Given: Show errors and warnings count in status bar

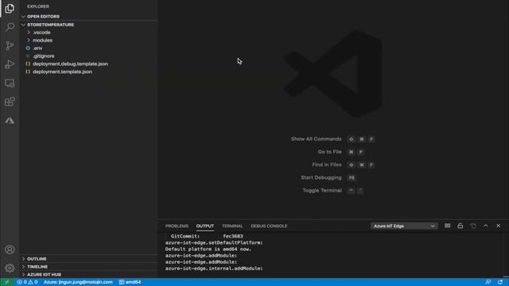Looking at the screenshot, I should (x=27, y=282).
